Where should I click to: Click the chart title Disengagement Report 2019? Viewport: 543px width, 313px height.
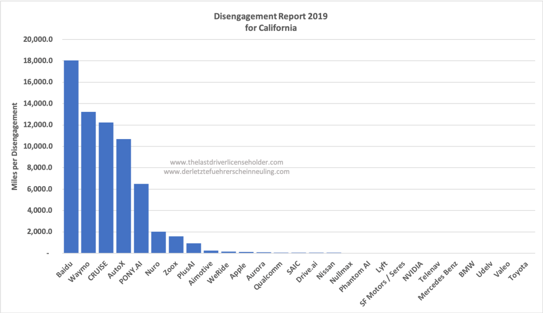(271, 16)
